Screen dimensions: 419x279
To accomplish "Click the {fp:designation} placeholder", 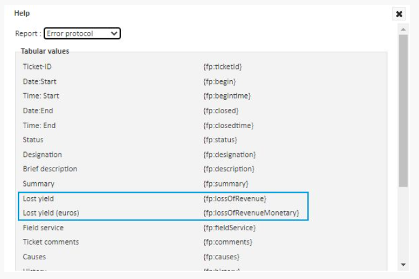I will [x=230, y=155].
